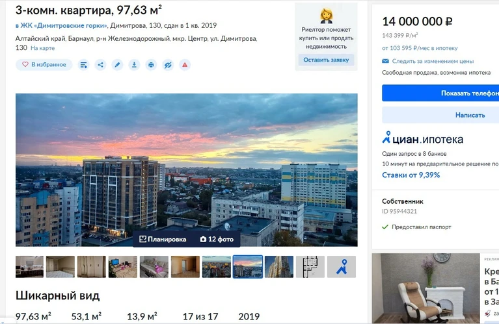Click the Шикарный вид heading
This screenshot has height=324, width=499.
[x=58, y=295]
